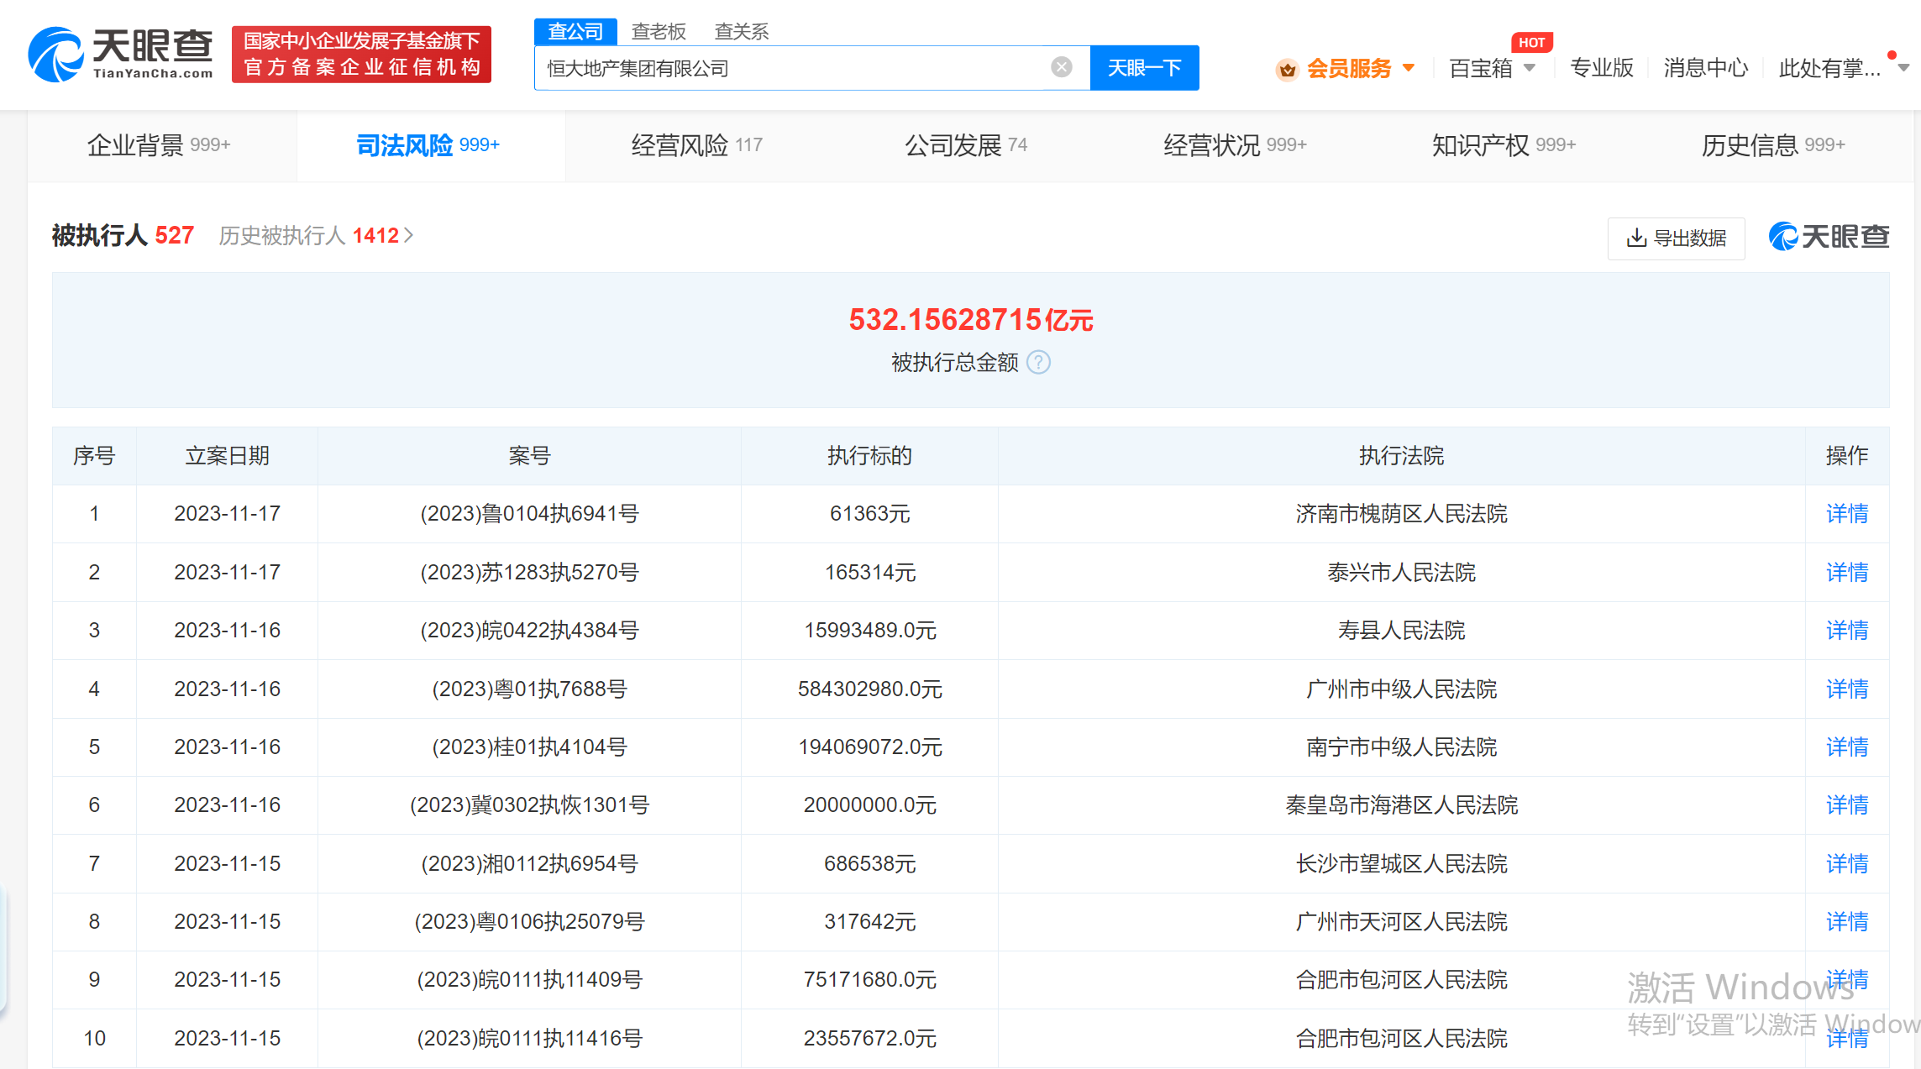Expand the 百宝箱 dropdown arrow
This screenshot has width=1921, height=1069.
click(1530, 68)
